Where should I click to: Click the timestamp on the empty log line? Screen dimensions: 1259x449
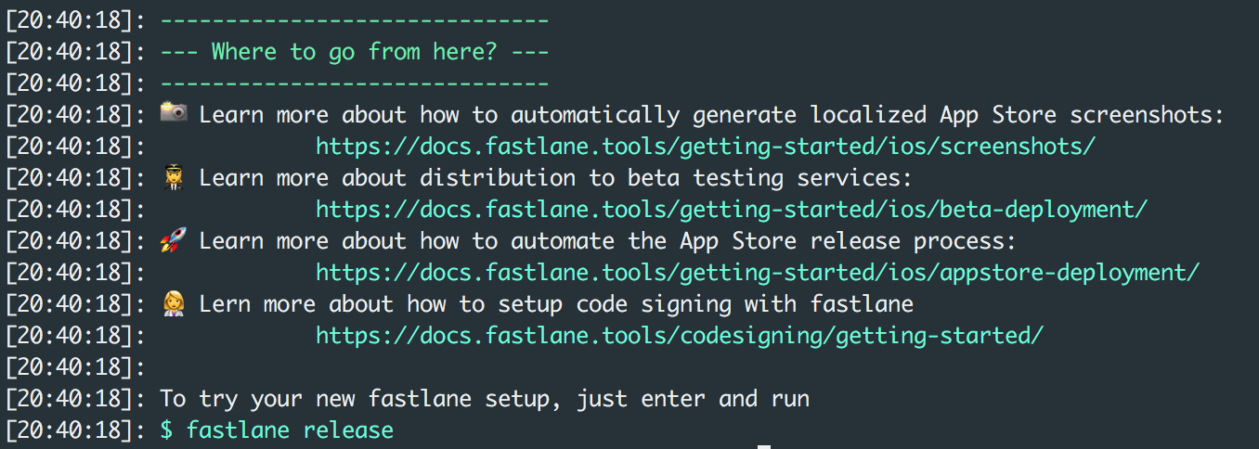(75, 367)
